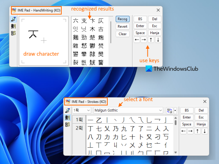219x164 pixels.
Task: Click the character view toggle icon in Strokes
Action: 170,111
